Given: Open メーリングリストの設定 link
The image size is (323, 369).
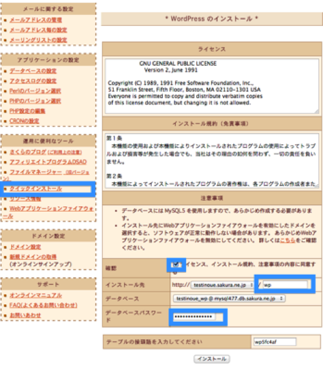Looking at the screenshot, I should click(x=38, y=40).
